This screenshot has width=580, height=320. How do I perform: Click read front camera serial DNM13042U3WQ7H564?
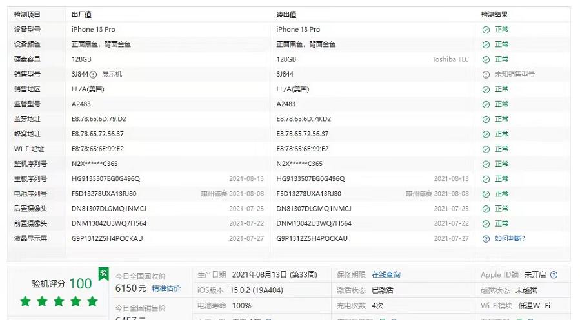(314, 223)
